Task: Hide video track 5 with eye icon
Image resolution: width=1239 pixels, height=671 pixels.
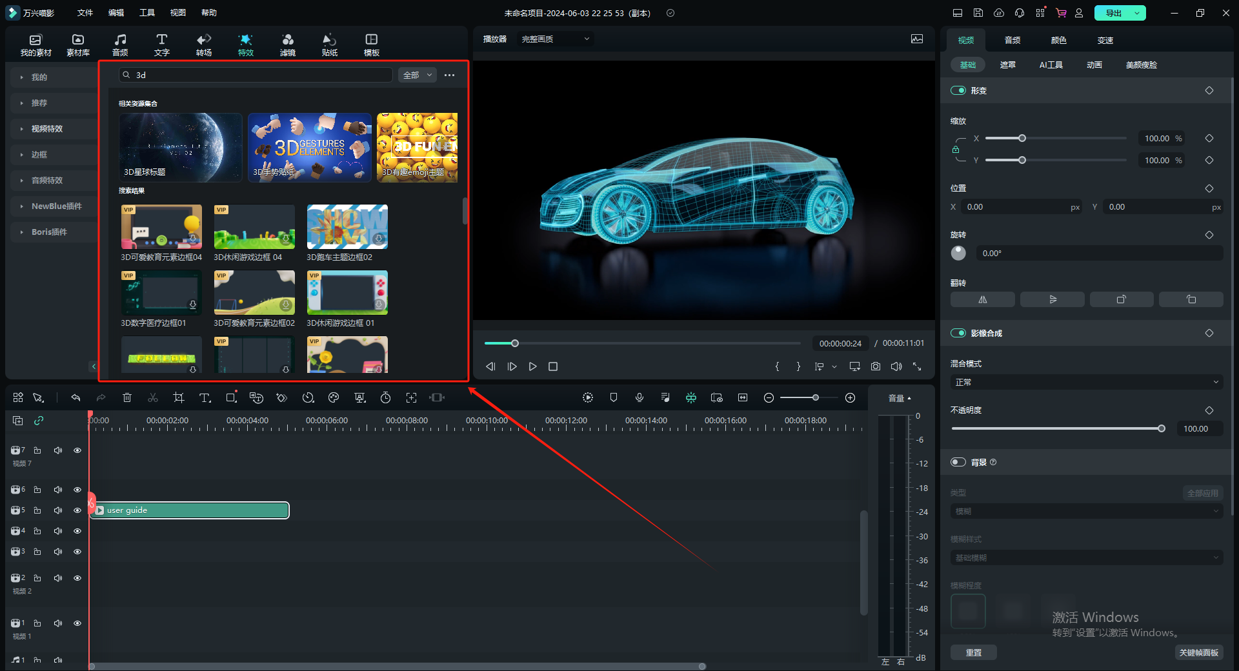Action: 77,510
